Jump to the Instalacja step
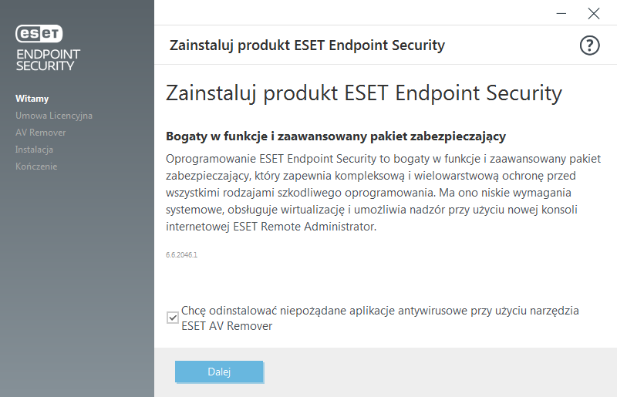Image resolution: width=617 pixels, height=397 pixels. (x=34, y=150)
